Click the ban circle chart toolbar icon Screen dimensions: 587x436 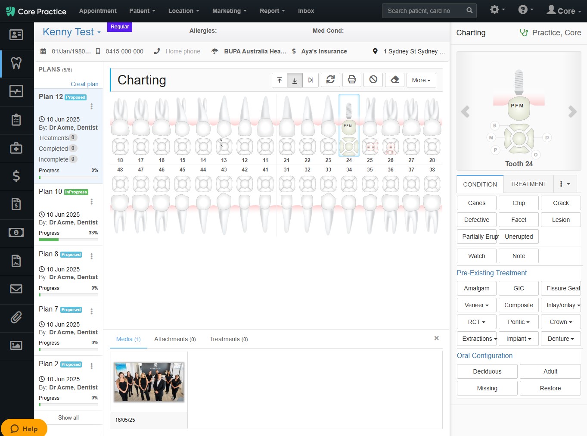373,80
